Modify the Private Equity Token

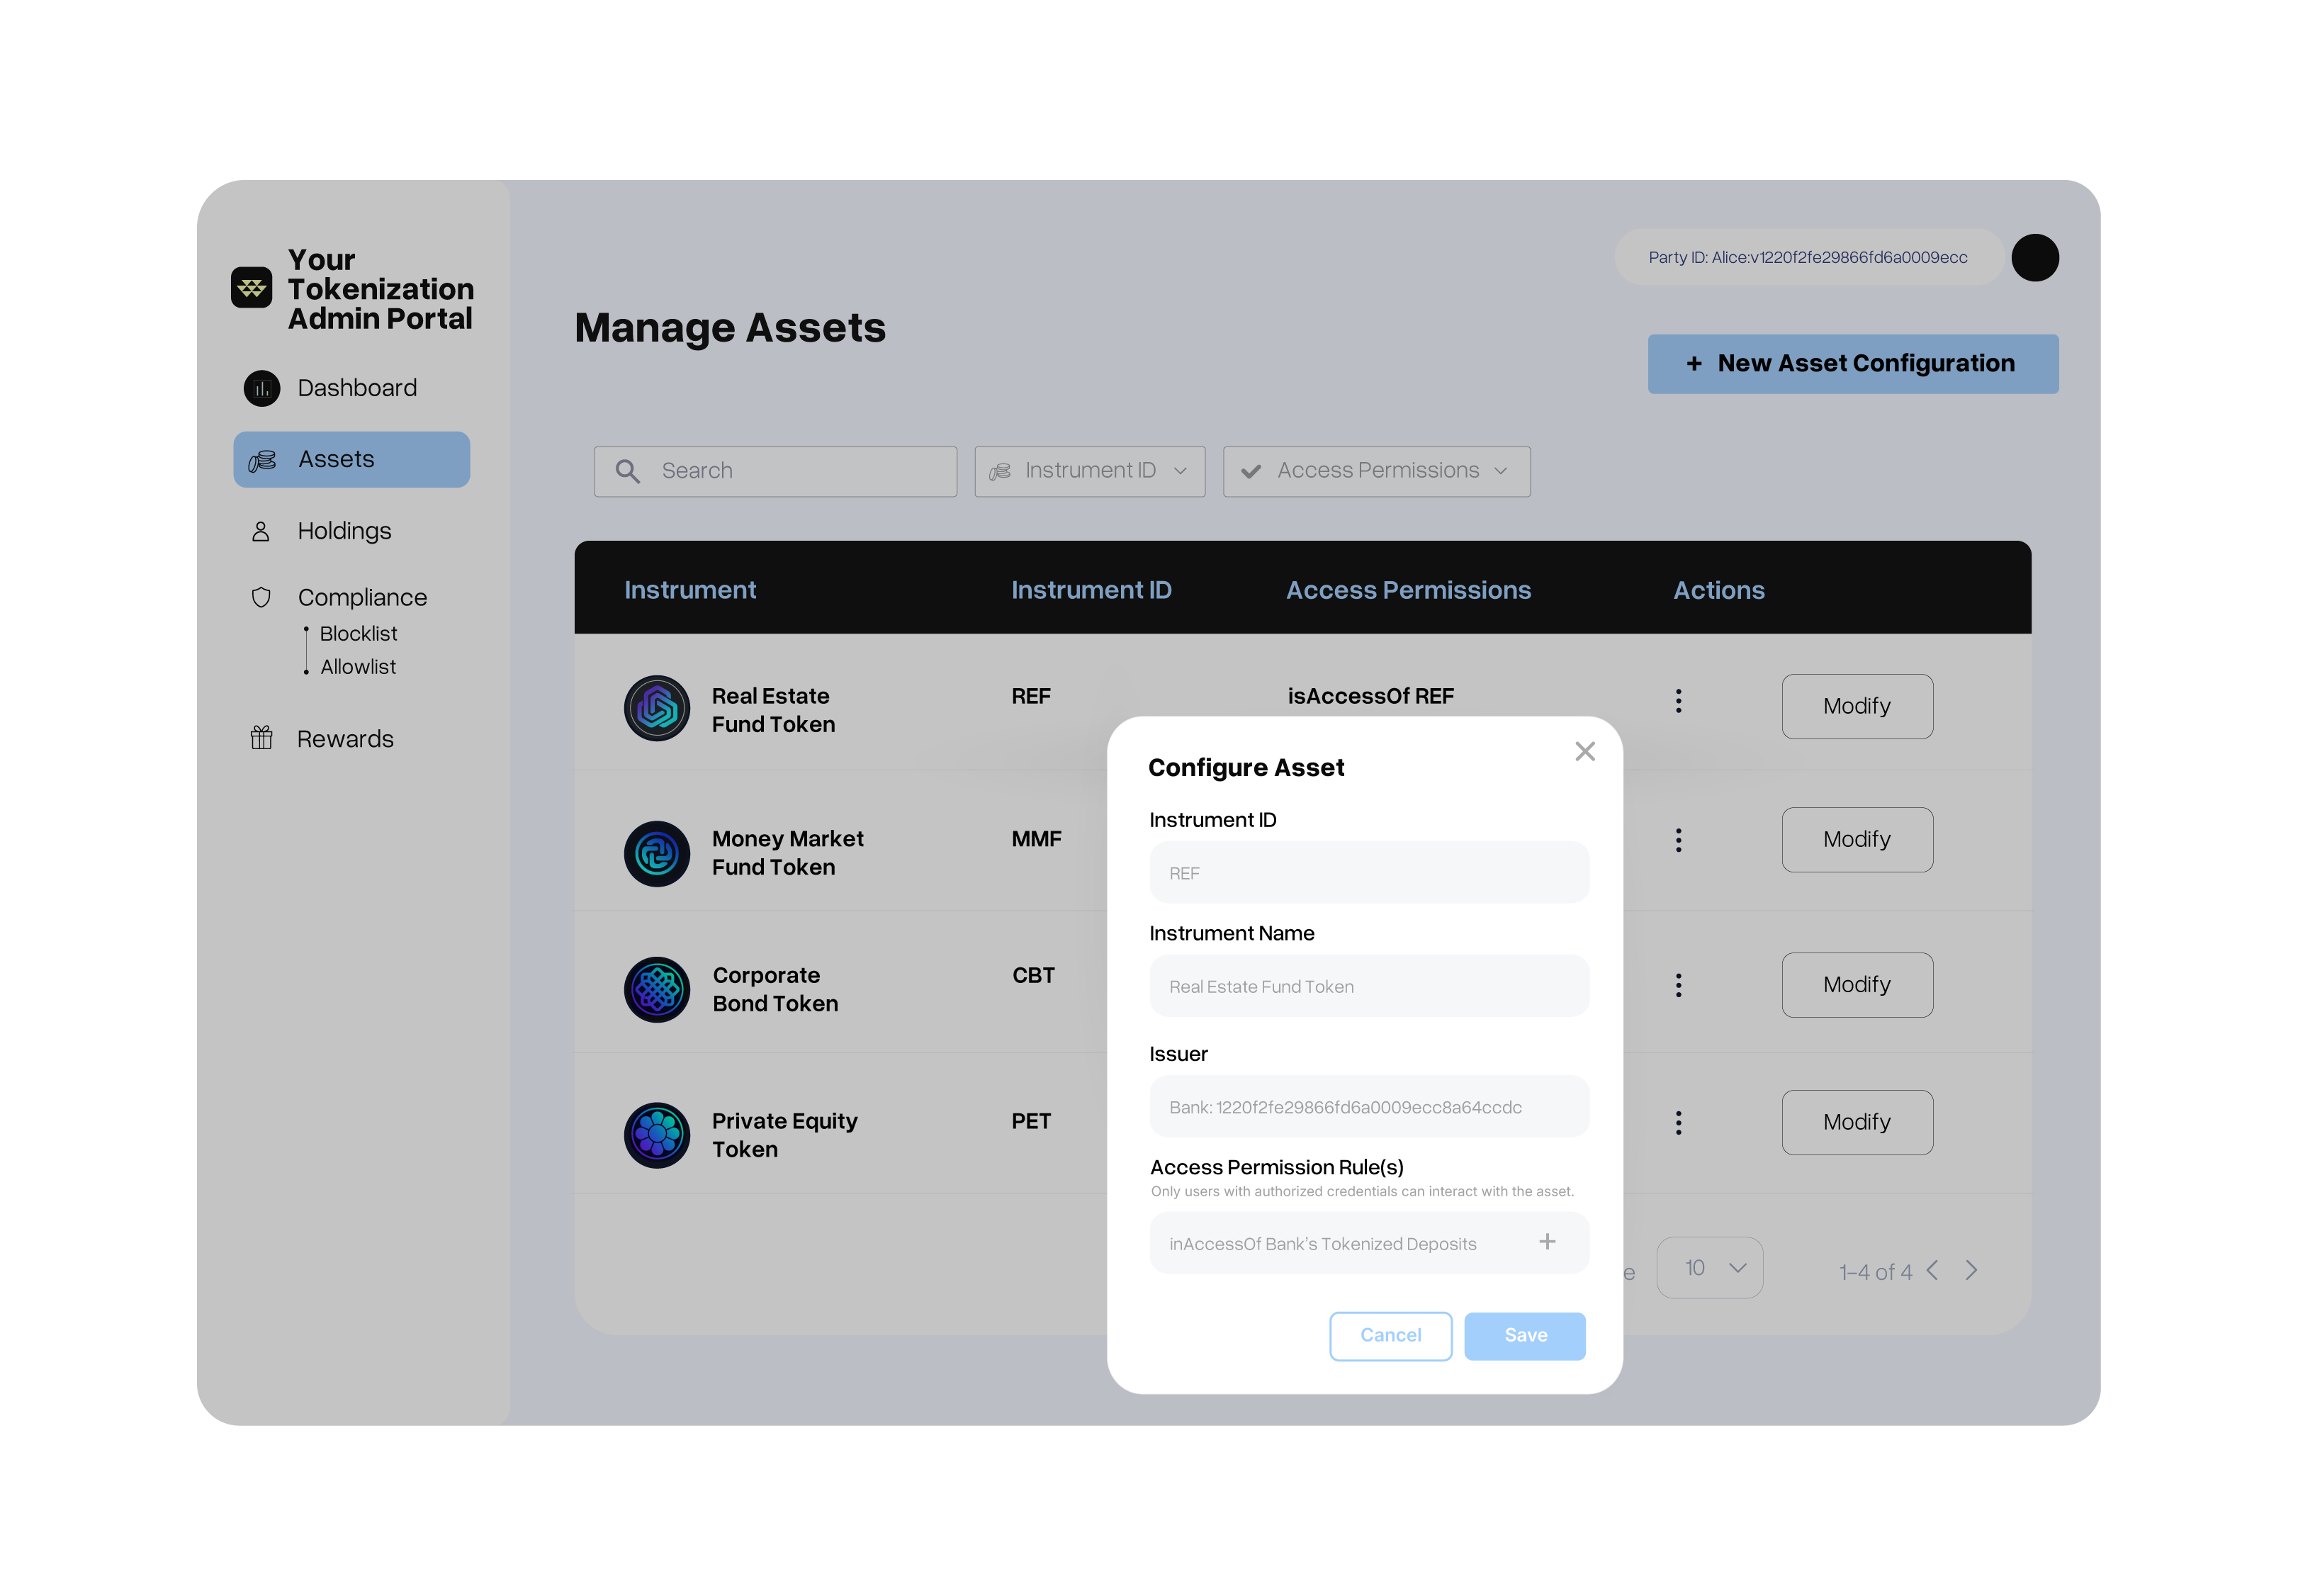point(1857,1122)
